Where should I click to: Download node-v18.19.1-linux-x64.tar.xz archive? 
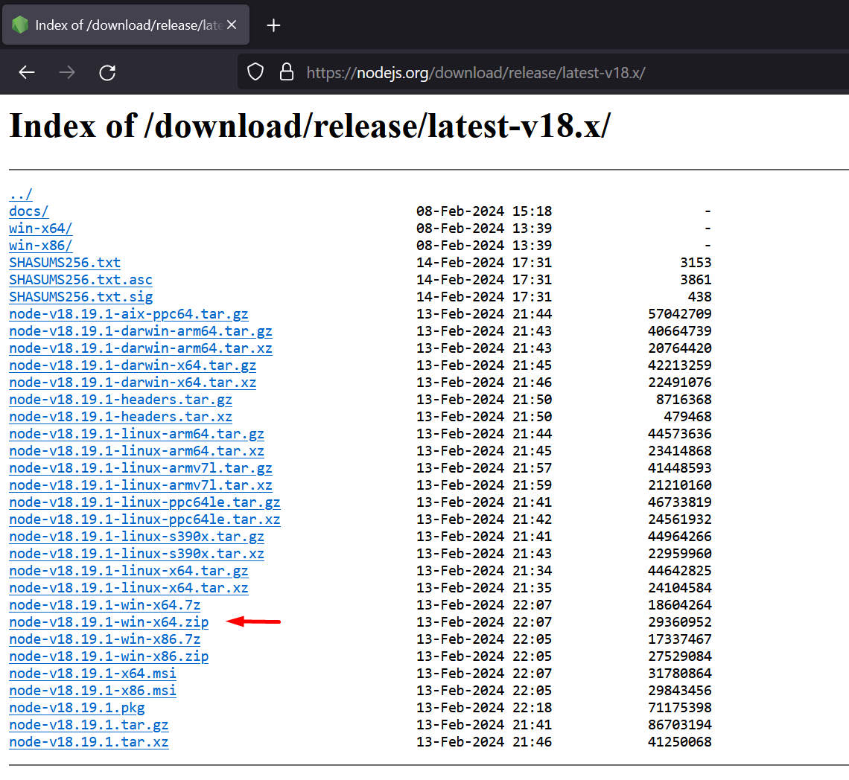pyautogui.click(x=129, y=588)
